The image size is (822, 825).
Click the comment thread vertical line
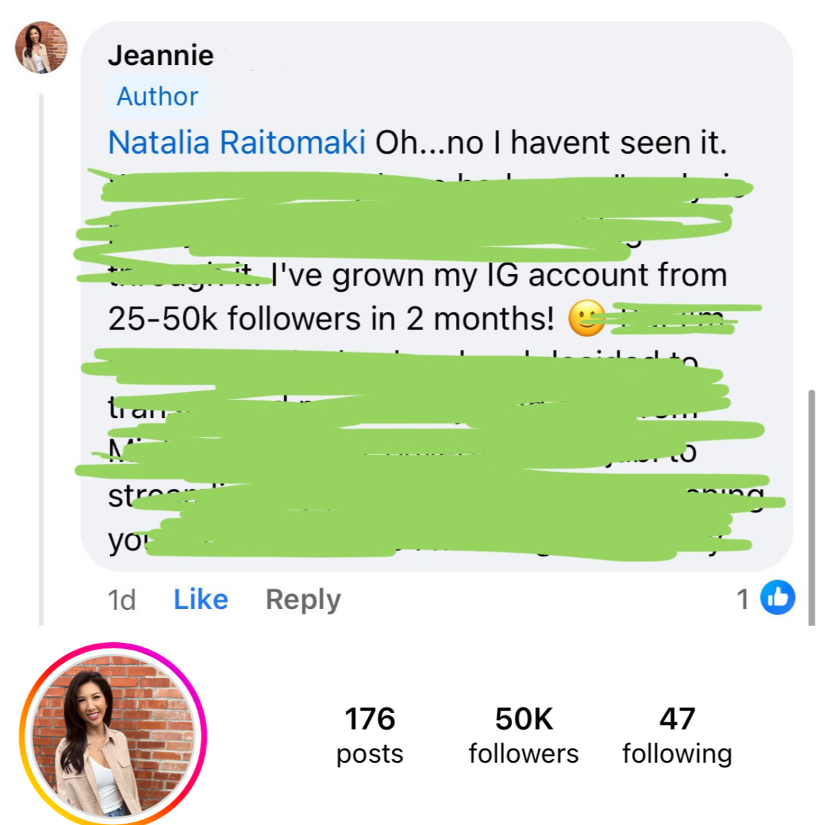pos(41,359)
